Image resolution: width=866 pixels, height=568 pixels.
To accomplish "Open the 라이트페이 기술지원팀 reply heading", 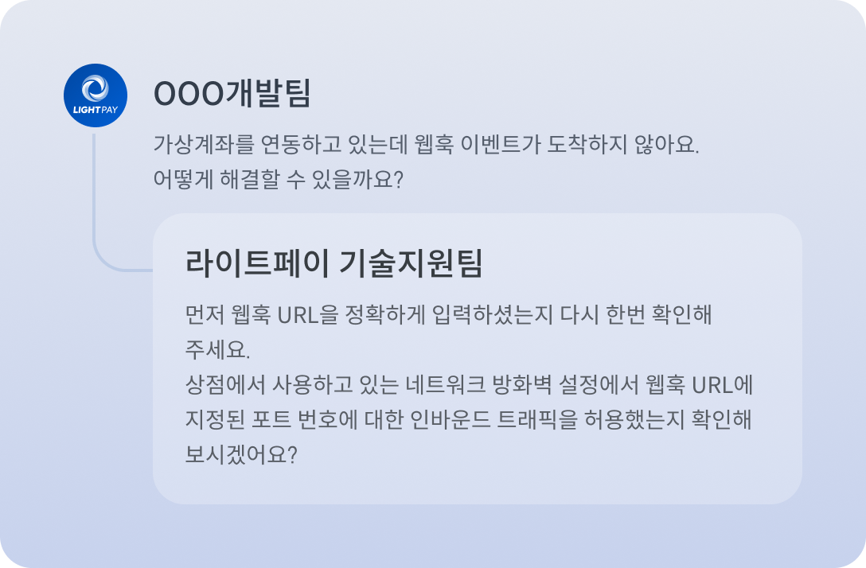I will pos(334,263).
